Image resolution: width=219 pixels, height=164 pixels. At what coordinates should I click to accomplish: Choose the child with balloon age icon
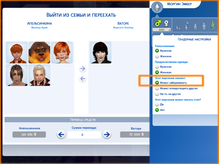click(187, 26)
